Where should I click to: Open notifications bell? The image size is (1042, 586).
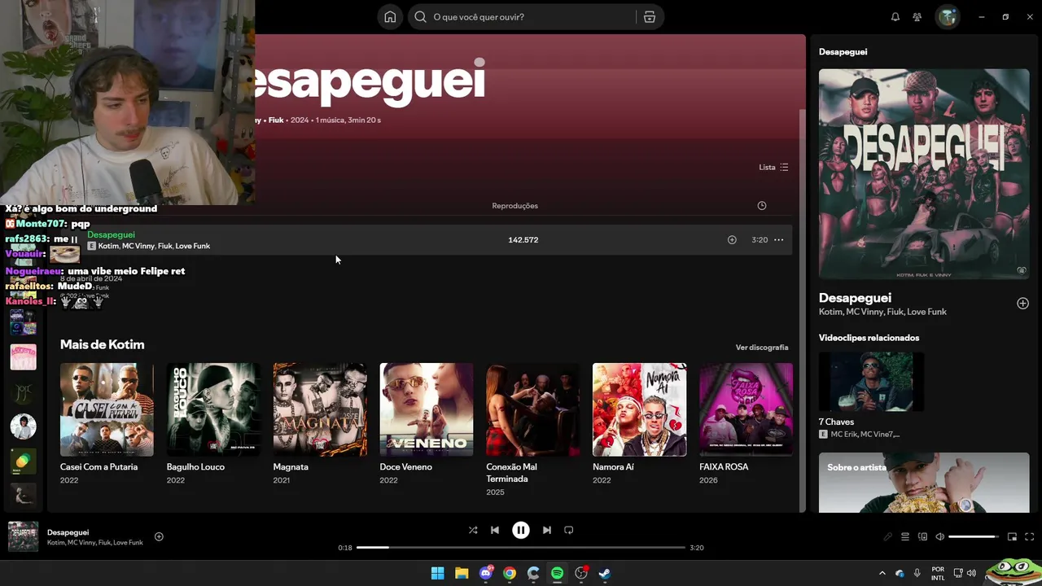click(895, 17)
